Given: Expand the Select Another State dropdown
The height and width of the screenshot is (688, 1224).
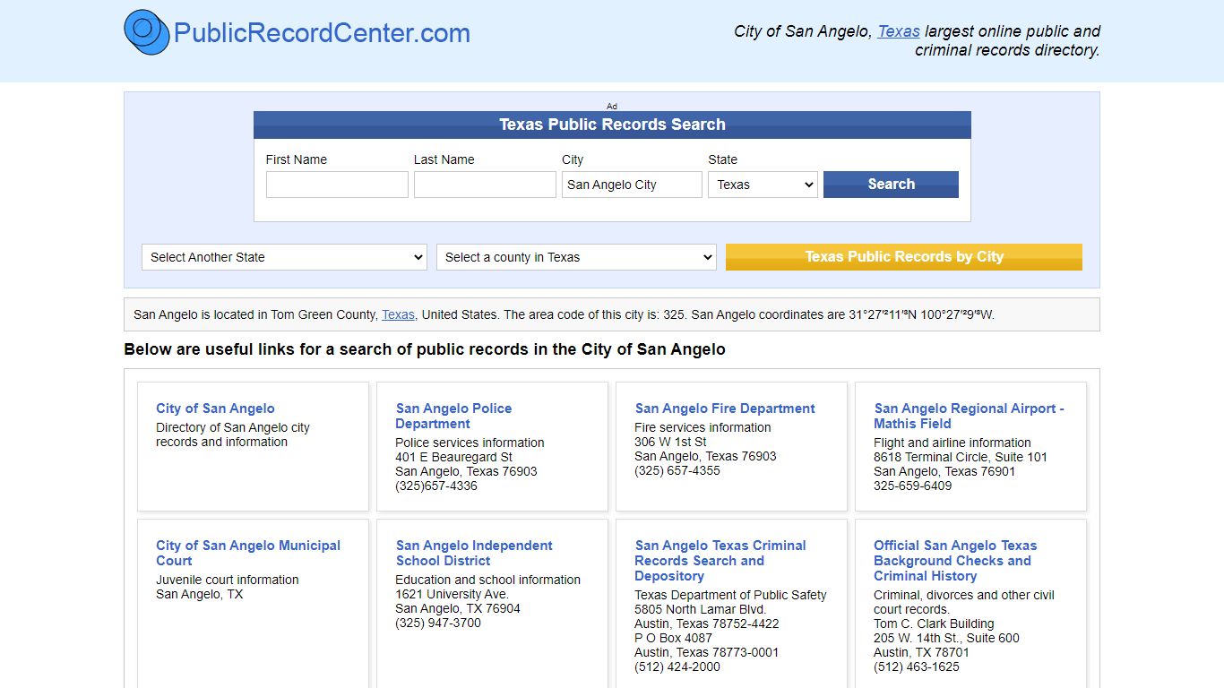Looking at the screenshot, I should pos(284,257).
